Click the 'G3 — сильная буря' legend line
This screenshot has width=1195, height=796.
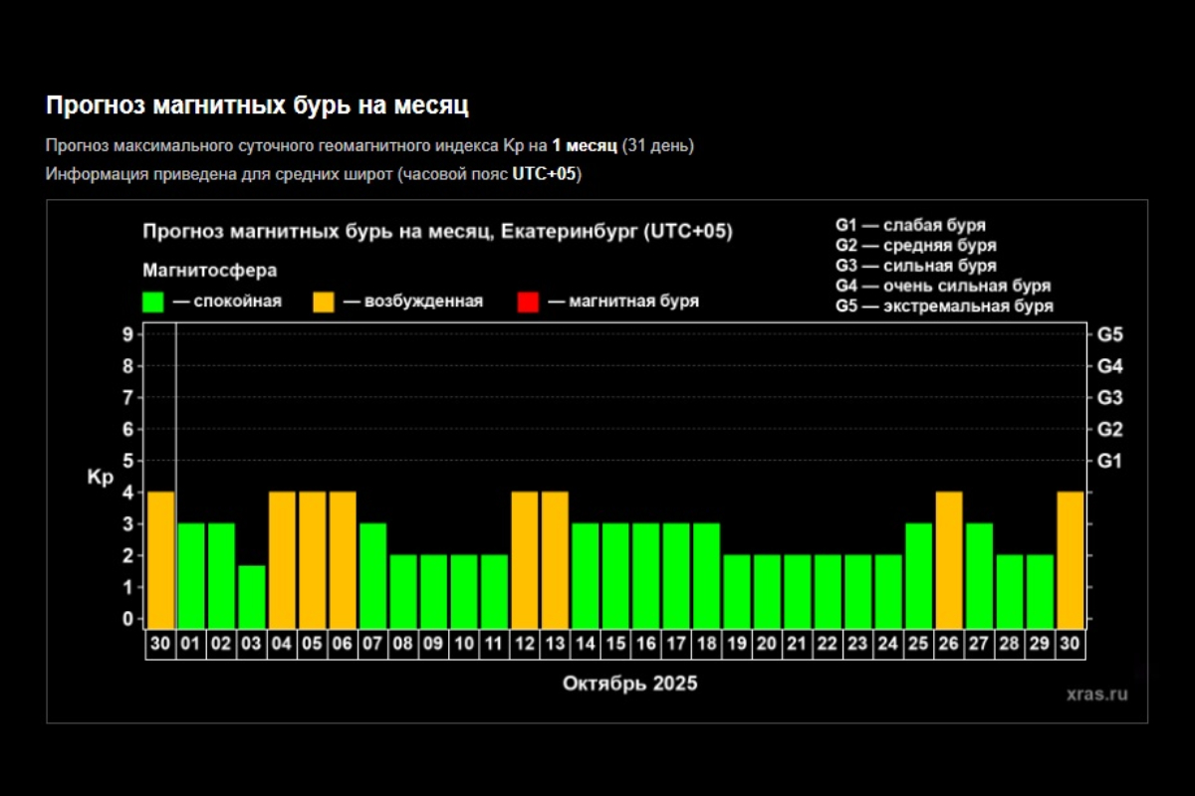915,266
